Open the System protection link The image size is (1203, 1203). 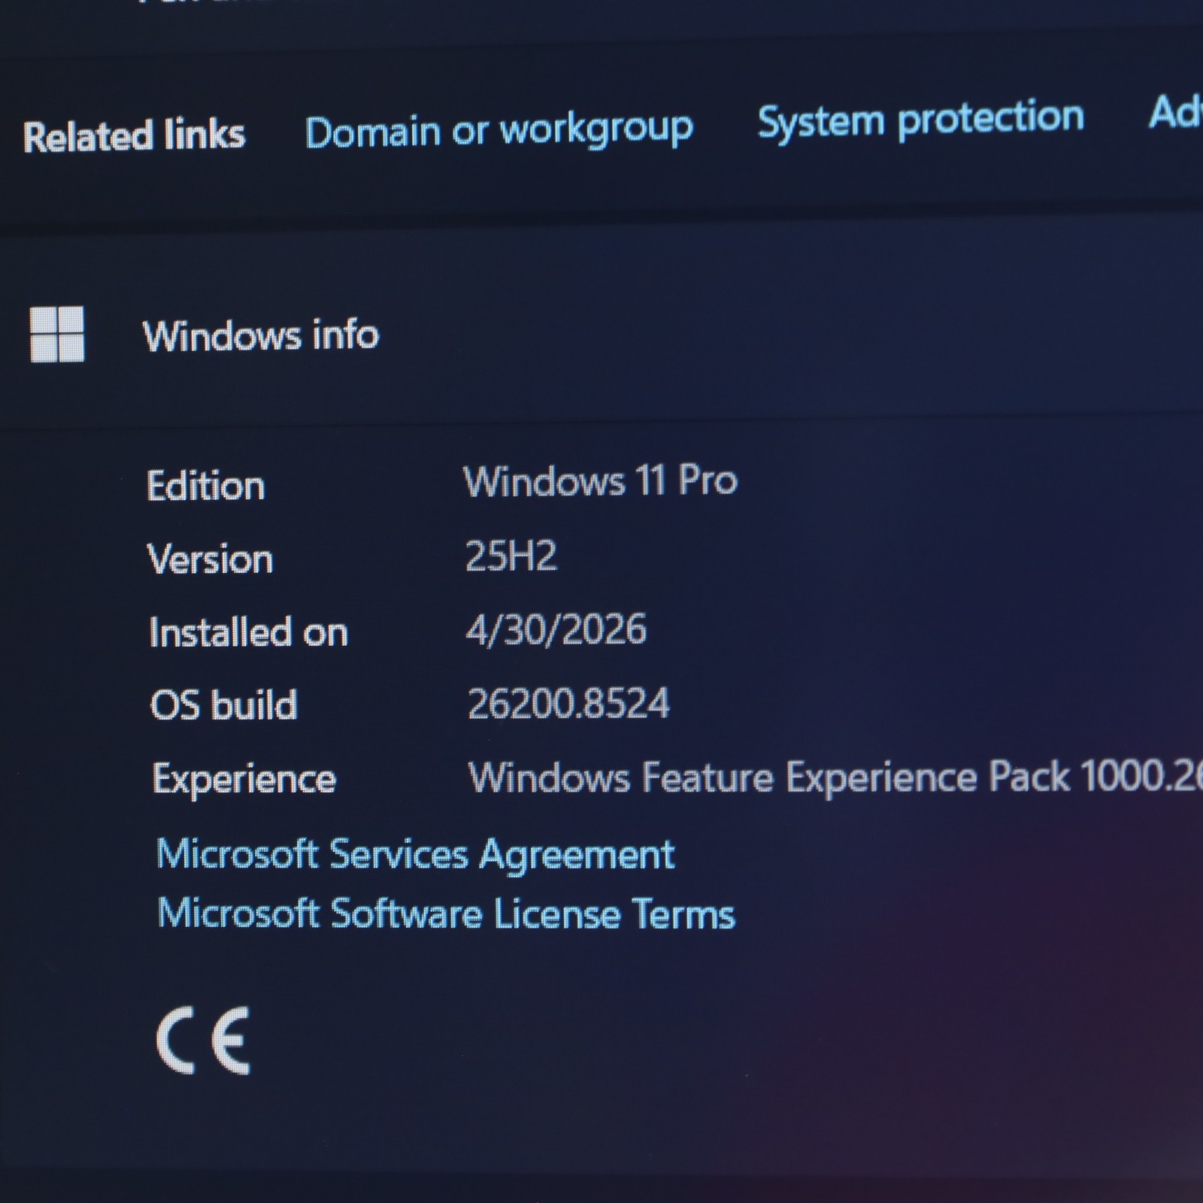click(921, 120)
